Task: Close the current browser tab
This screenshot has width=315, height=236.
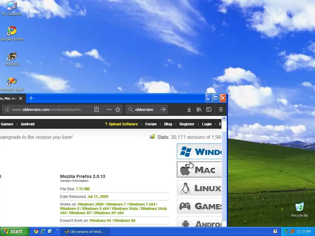Action: (x=21, y=98)
